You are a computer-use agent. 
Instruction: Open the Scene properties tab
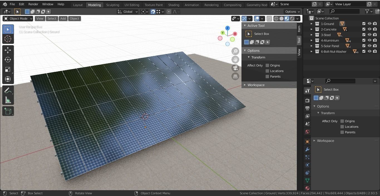click(x=307, y=124)
